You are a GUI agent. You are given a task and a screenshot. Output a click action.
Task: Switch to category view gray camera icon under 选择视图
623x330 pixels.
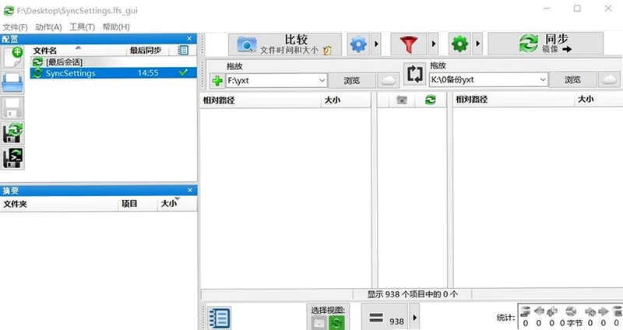click(319, 323)
